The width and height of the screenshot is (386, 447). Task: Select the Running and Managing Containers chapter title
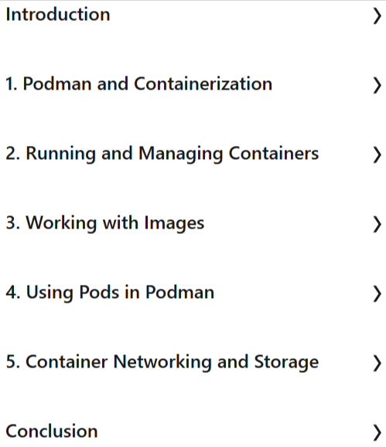(x=162, y=154)
